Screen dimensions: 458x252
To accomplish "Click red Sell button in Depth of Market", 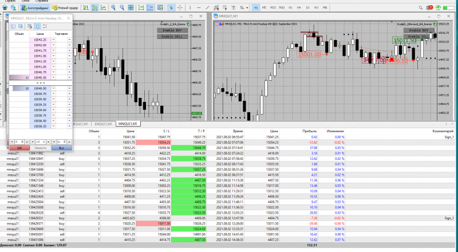I will click(x=19, y=148).
